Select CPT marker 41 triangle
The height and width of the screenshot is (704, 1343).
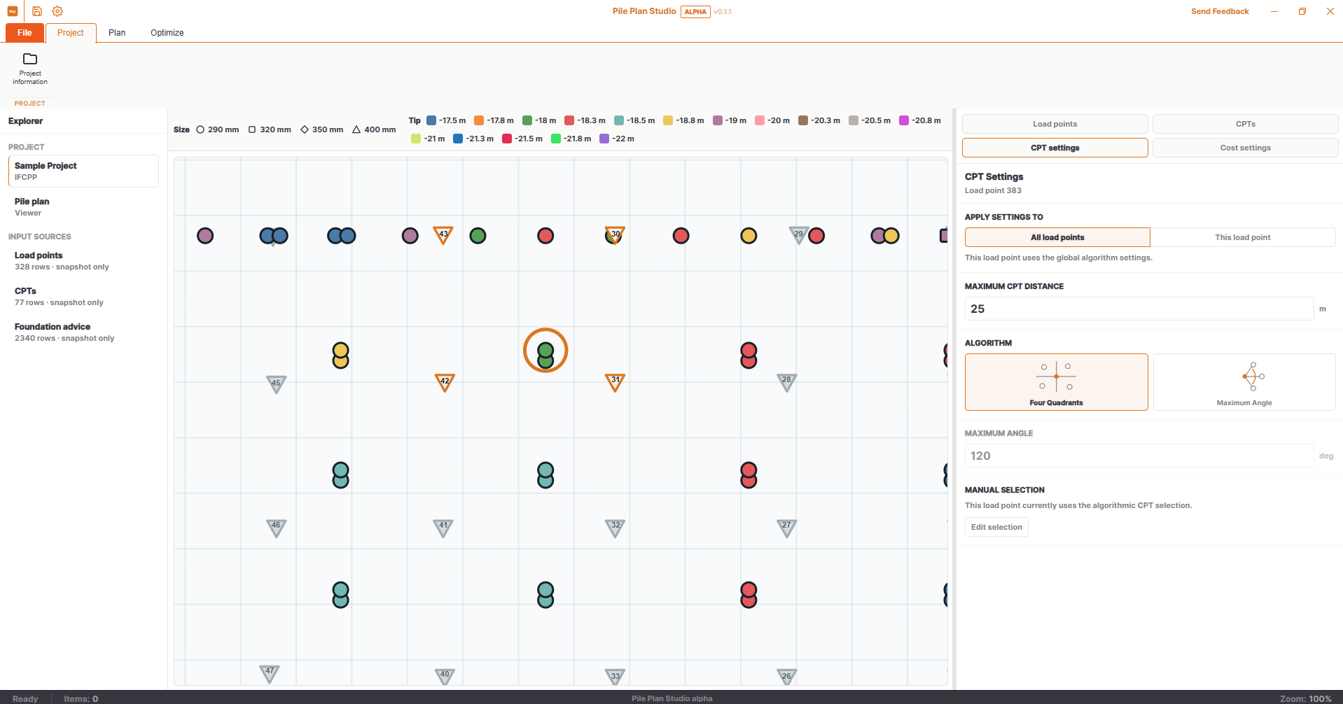[443, 528]
